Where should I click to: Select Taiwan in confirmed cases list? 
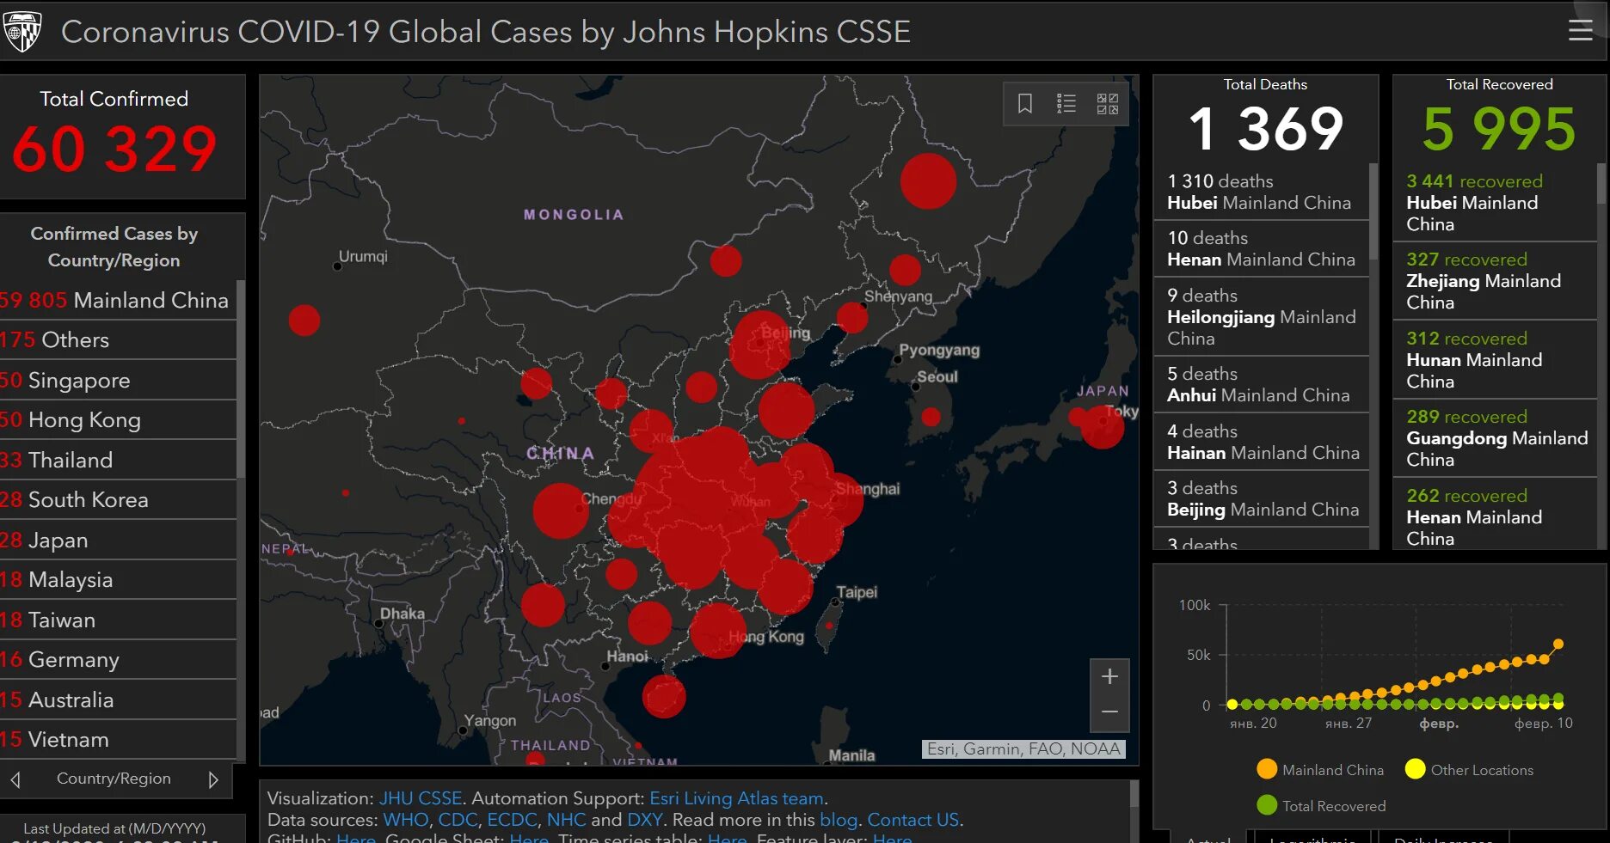[118, 620]
